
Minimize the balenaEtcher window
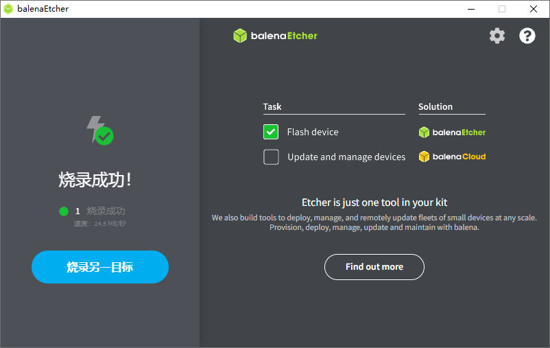click(471, 9)
